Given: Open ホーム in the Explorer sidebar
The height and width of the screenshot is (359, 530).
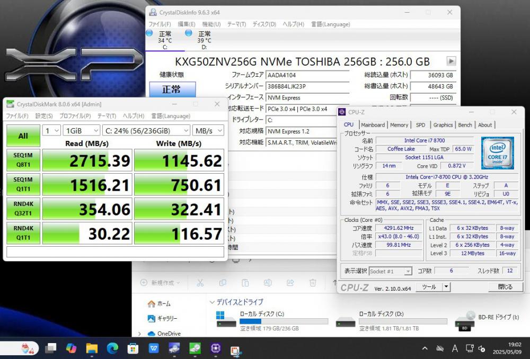Looking at the screenshot, I should point(159,303).
